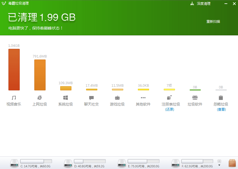Click the 其他软件 three-dots icon
238x169 pixels.
(143, 98)
